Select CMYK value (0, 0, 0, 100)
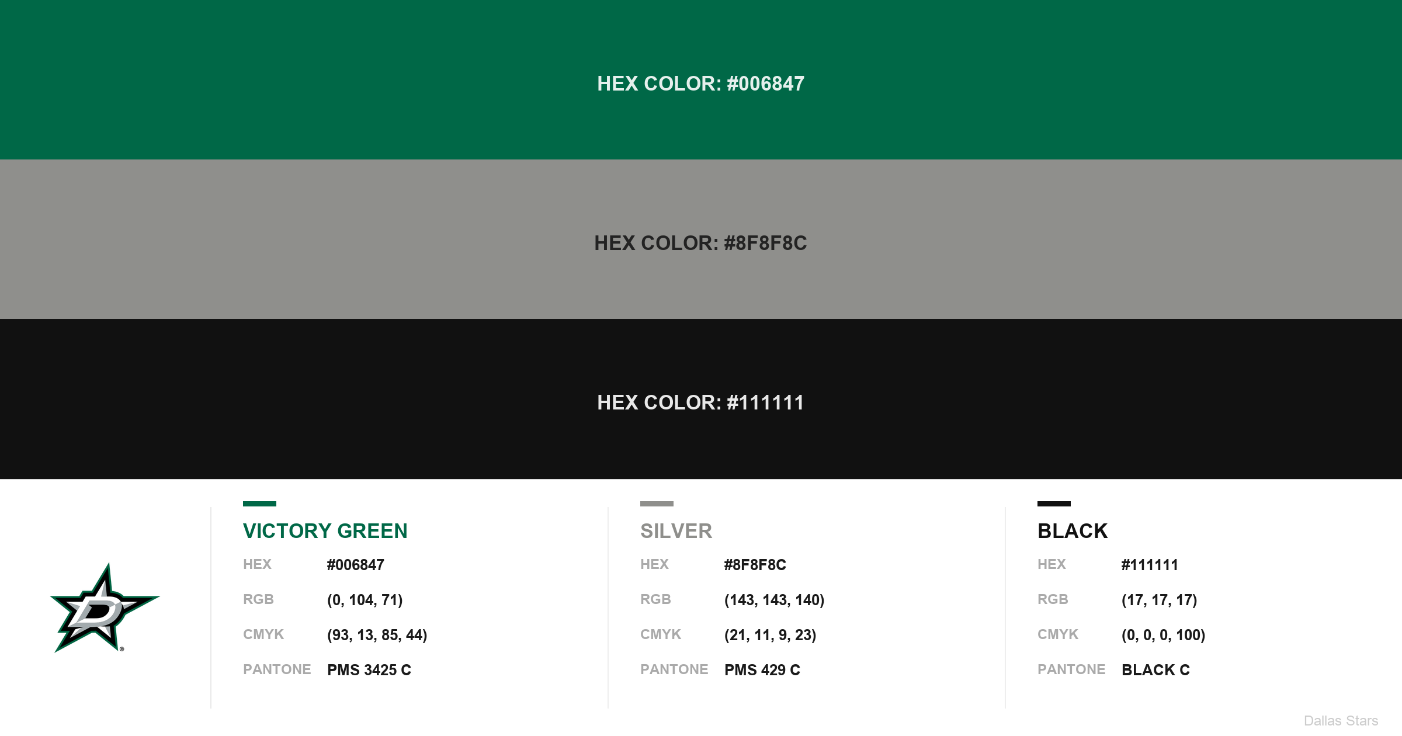Viewport: 1402px width, 736px height. click(x=1164, y=635)
